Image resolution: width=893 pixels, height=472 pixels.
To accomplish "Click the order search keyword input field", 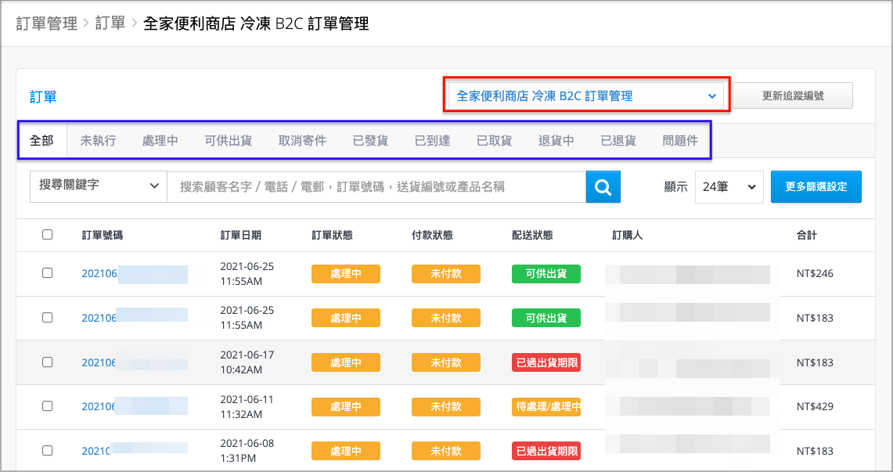I will coord(376,187).
